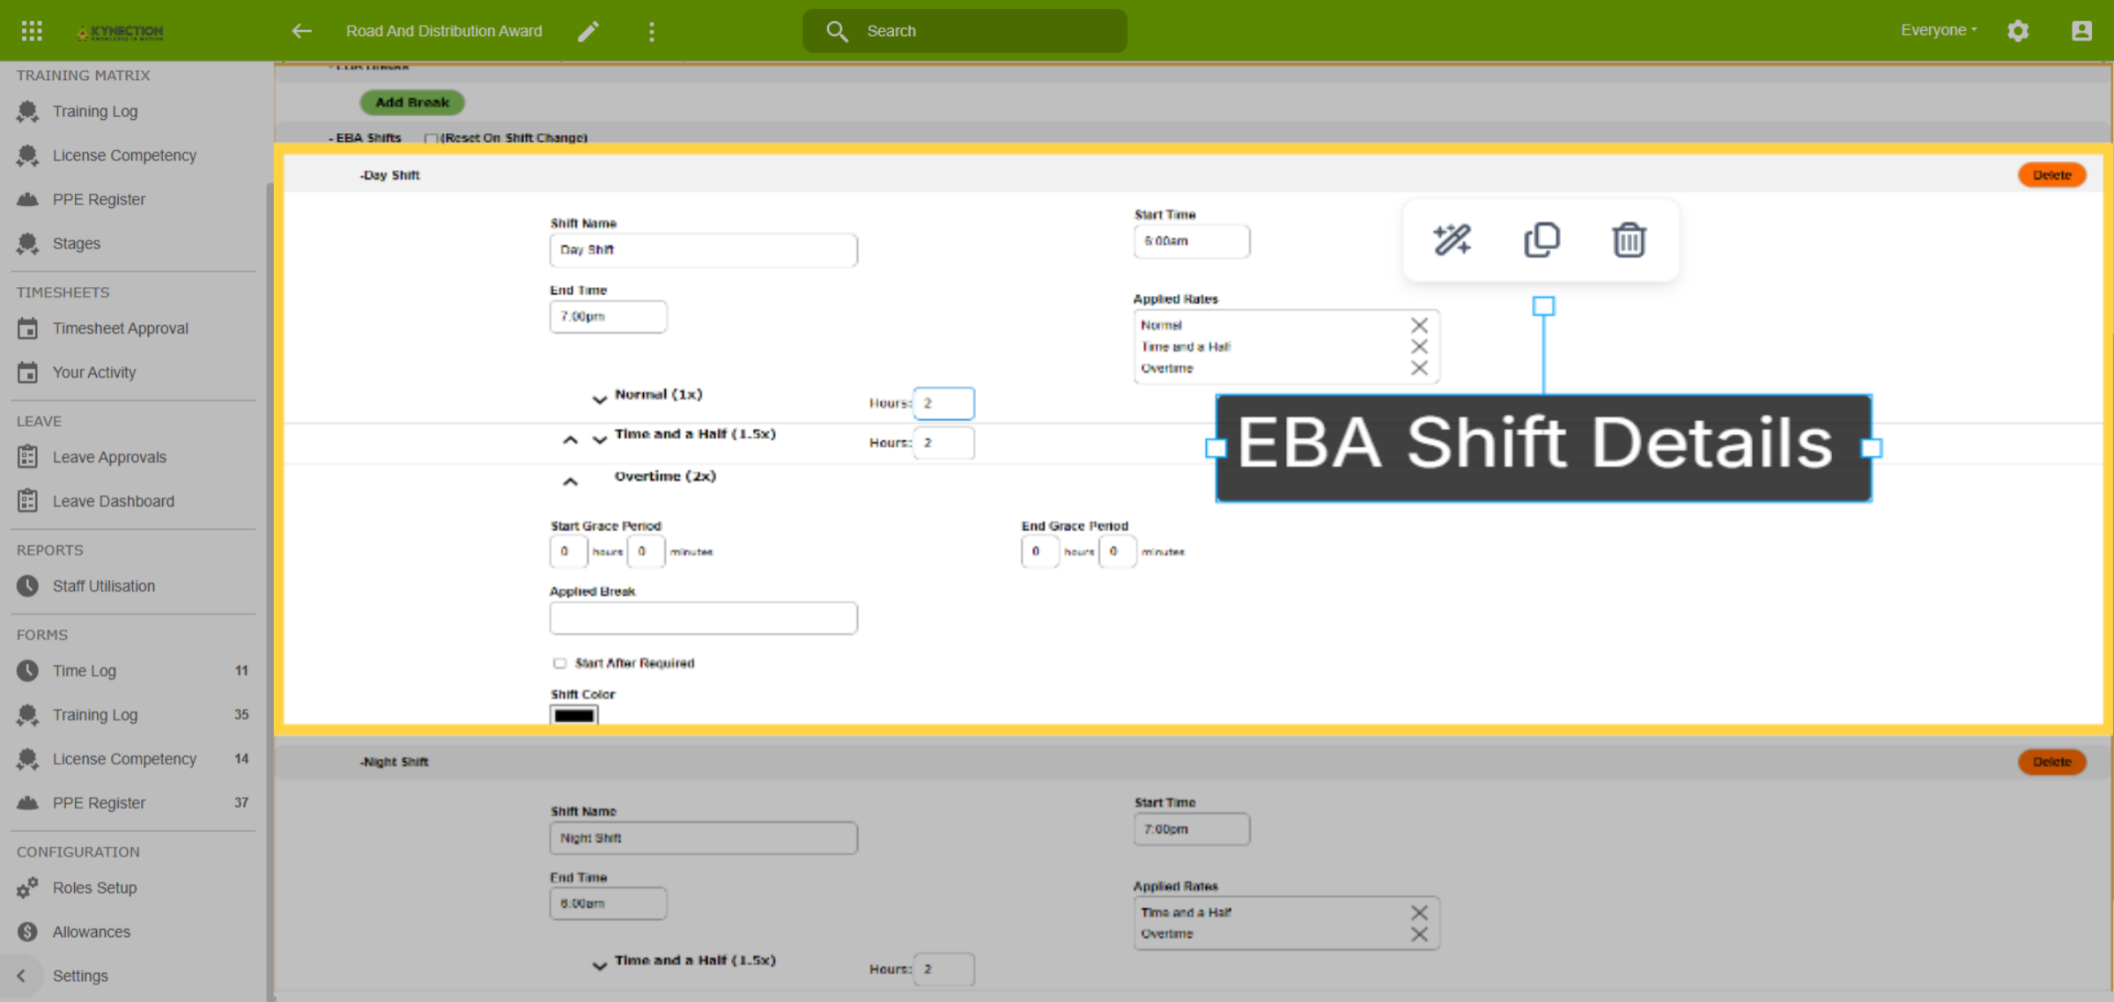Image resolution: width=2114 pixels, height=1002 pixels.
Task: Open the Everyone dropdown
Action: (x=1939, y=30)
